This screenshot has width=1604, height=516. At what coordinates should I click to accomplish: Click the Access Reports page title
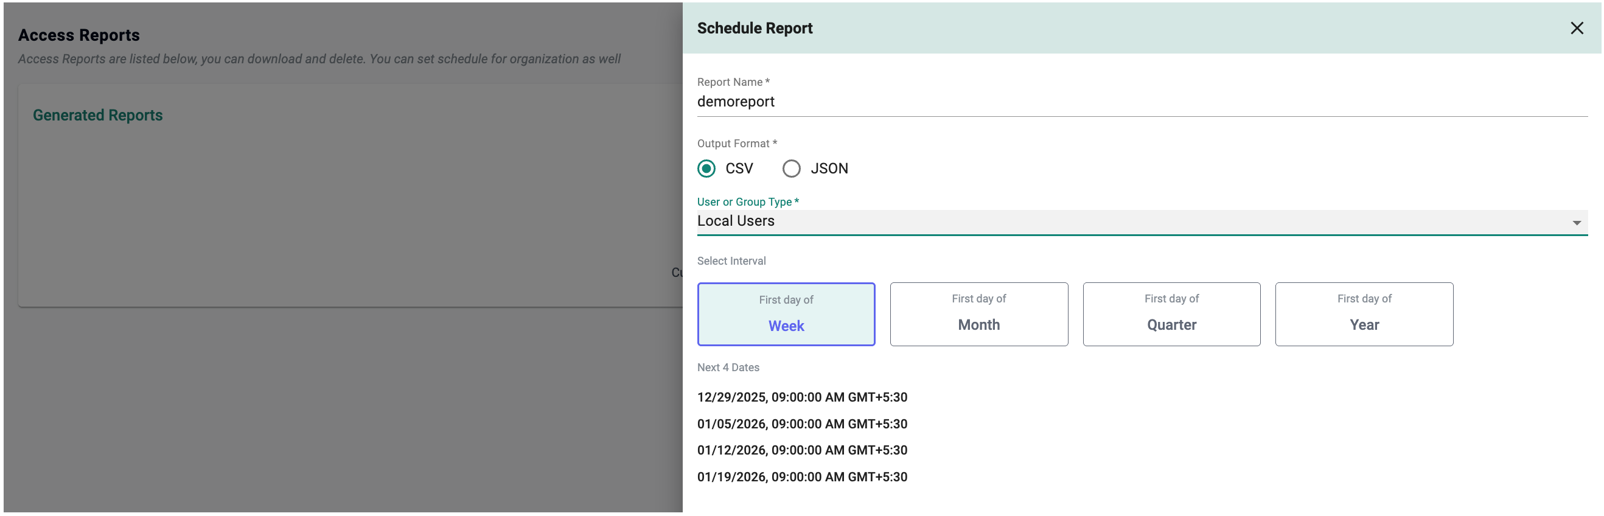click(79, 35)
